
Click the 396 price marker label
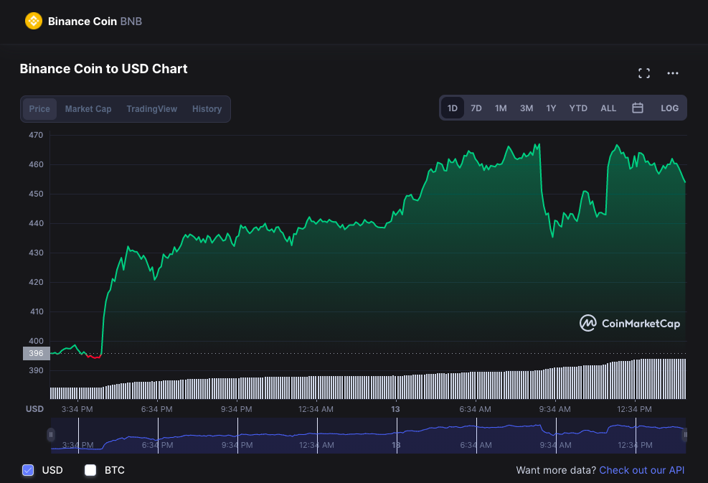click(x=36, y=353)
